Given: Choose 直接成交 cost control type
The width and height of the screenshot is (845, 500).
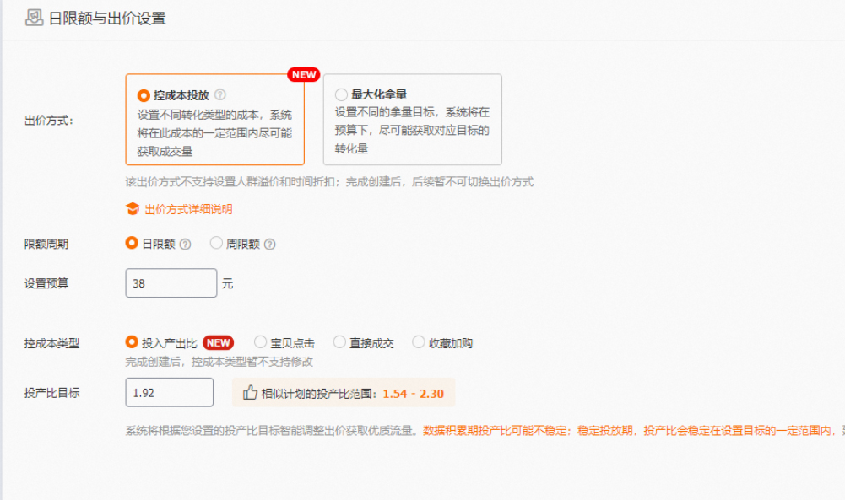Looking at the screenshot, I should click(339, 341).
